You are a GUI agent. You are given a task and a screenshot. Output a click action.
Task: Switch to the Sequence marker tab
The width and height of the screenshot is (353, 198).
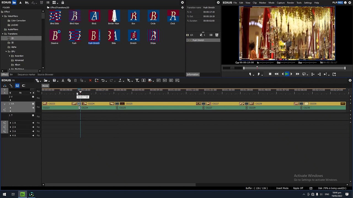(x=26, y=75)
